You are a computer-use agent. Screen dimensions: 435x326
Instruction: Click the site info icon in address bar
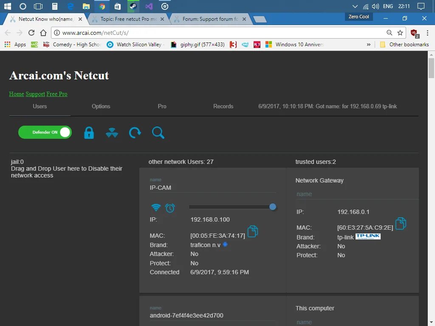(x=57, y=33)
